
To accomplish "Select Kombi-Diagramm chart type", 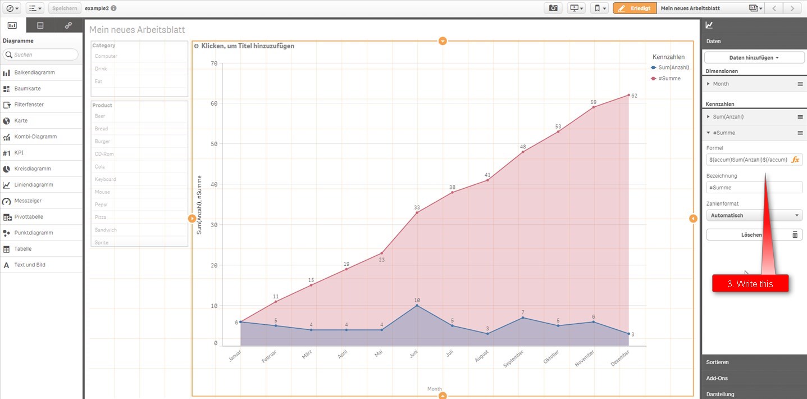I will pyautogui.click(x=41, y=137).
